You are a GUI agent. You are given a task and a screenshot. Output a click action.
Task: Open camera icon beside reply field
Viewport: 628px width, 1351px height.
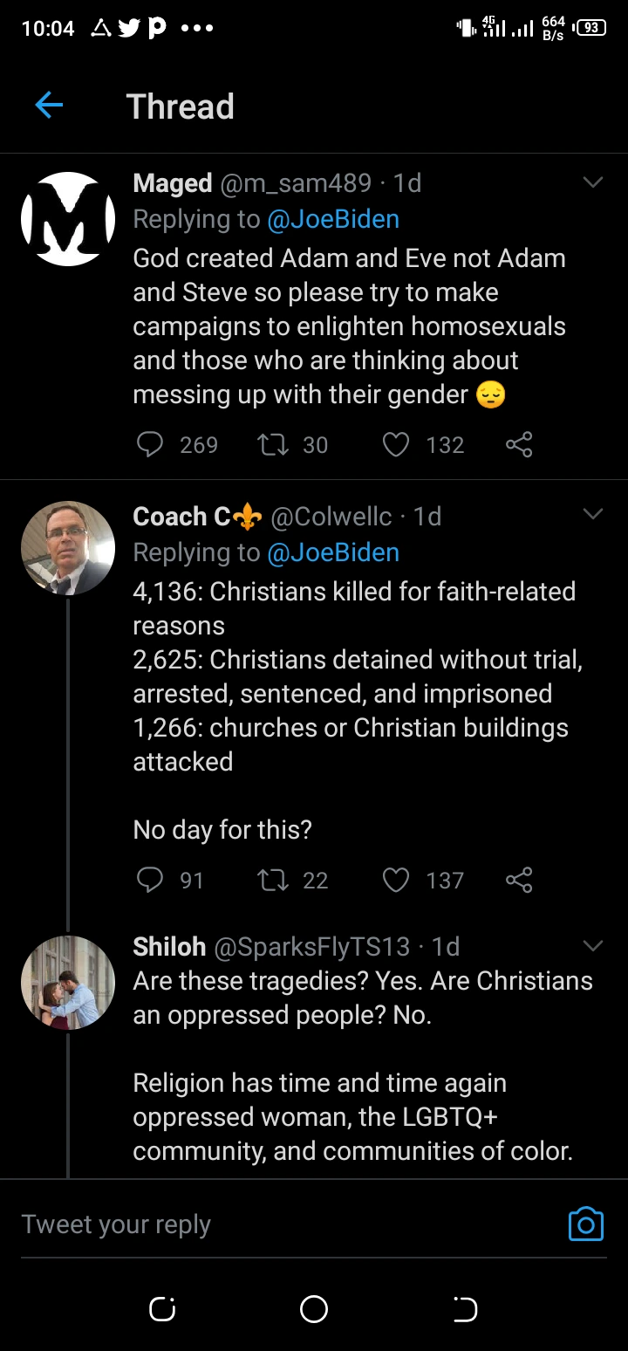point(585,1224)
